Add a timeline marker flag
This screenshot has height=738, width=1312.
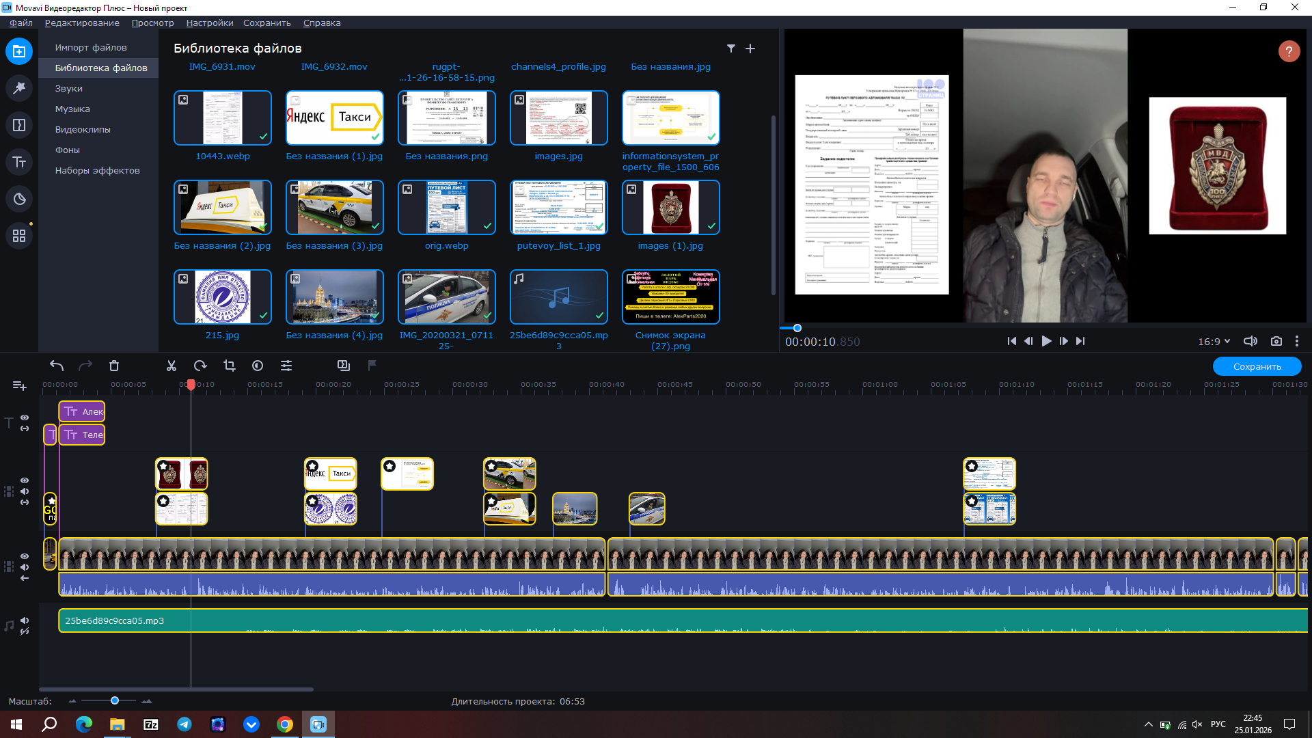pos(372,366)
